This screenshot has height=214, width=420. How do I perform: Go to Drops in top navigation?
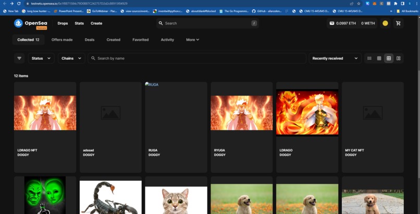[x=63, y=23]
